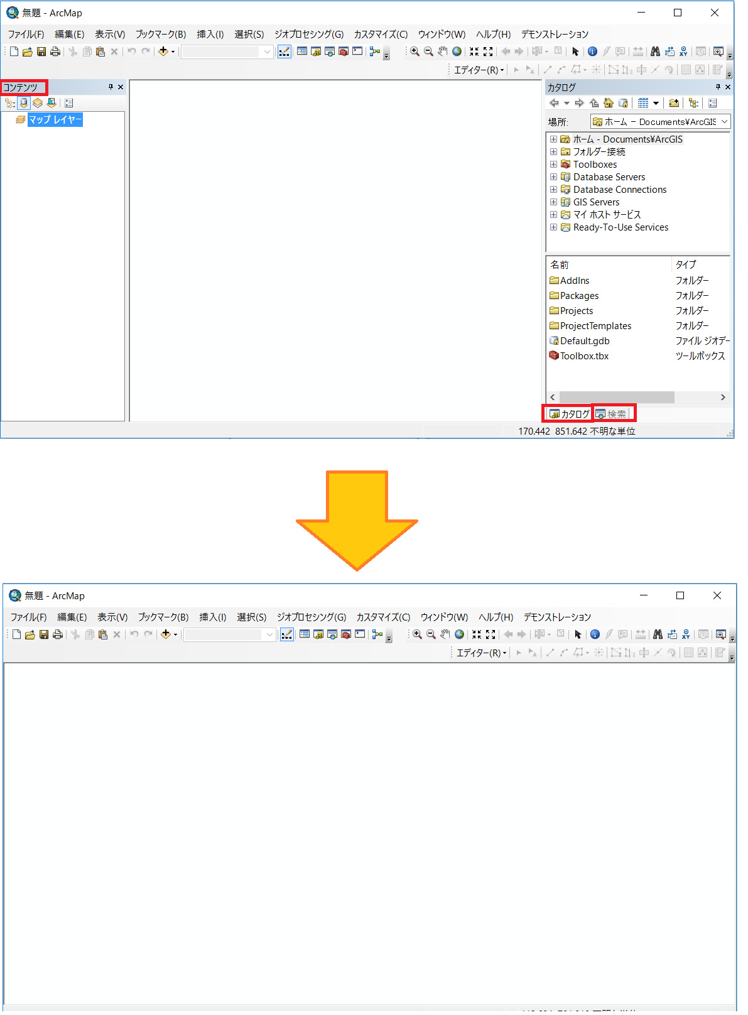
Task: Launch ModelBuilder icon in upper window toolbar
Action: [x=375, y=52]
